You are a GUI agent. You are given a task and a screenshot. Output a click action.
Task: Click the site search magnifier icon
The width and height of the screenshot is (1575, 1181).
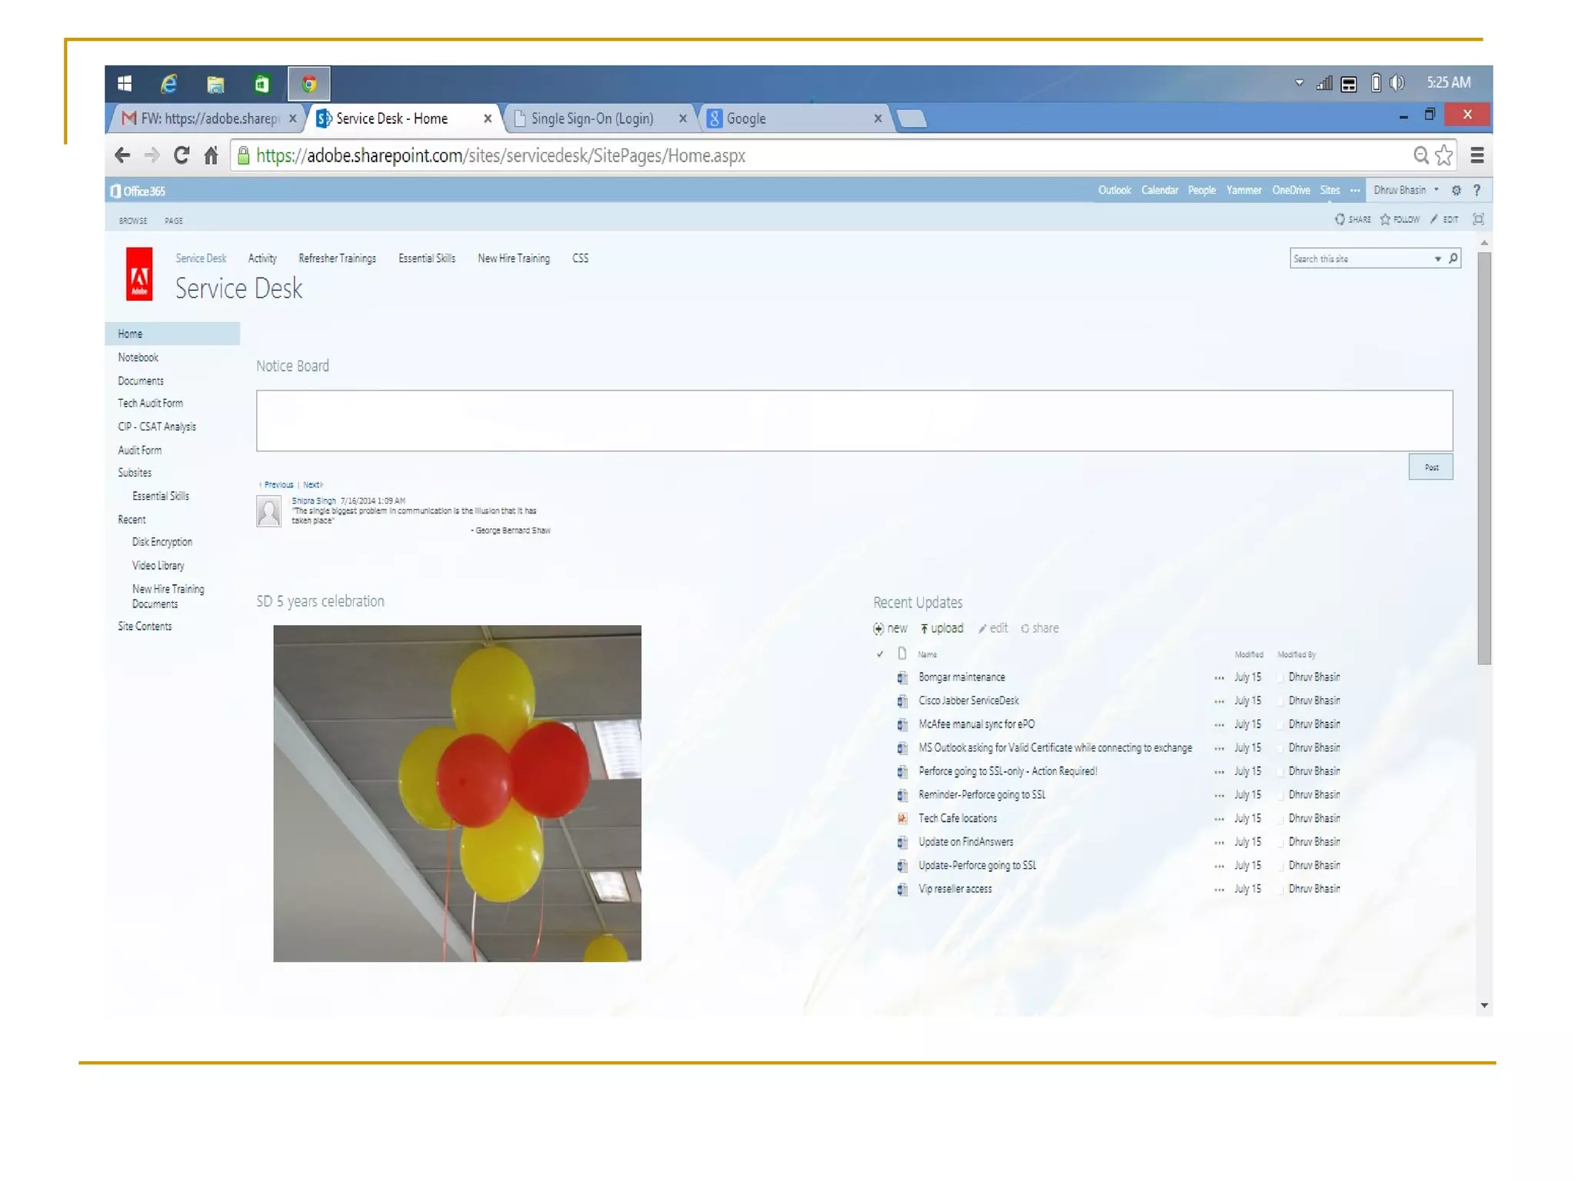click(x=1453, y=259)
